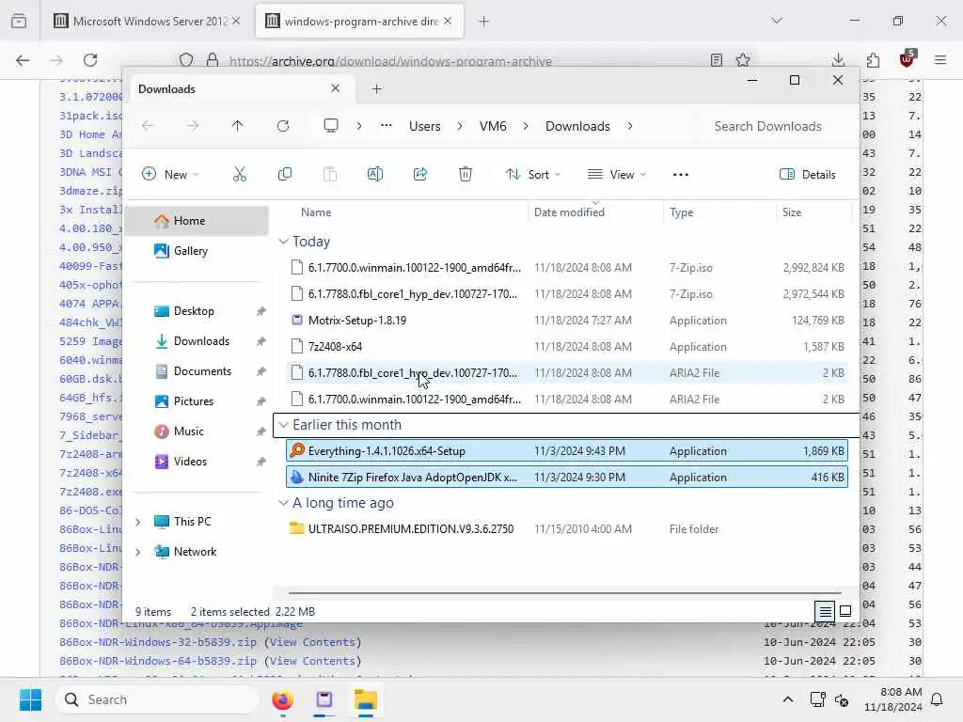Image resolution: width=963 pixels, height=722 pixels.
Task: Click the Copy icon in Explorer toolbar
Action: (284, 174)
